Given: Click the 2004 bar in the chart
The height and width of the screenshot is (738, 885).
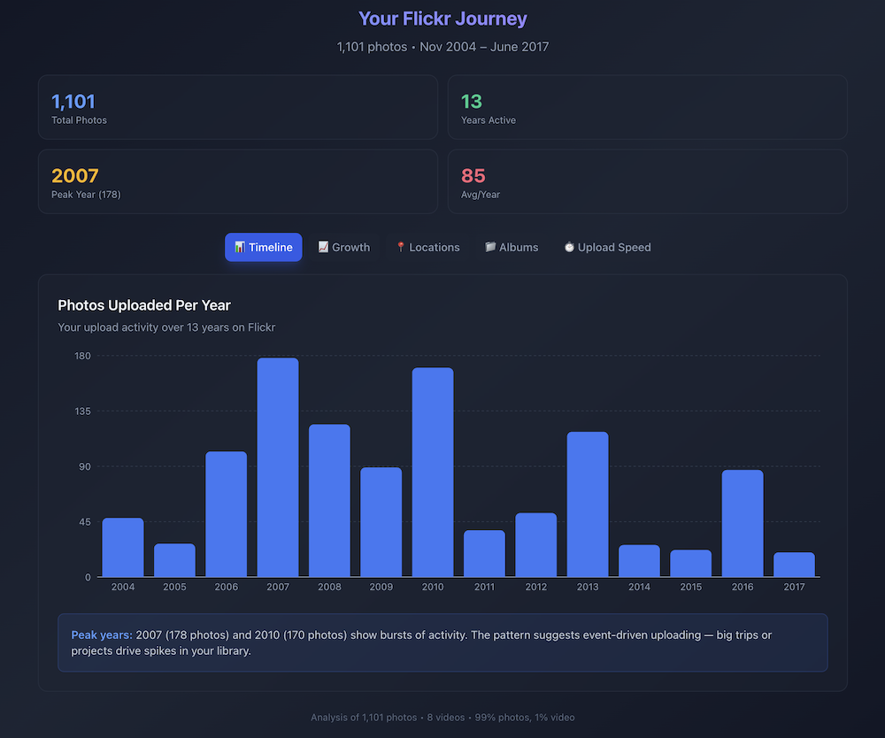Looking at the screenshot, I should pos(123,547).
